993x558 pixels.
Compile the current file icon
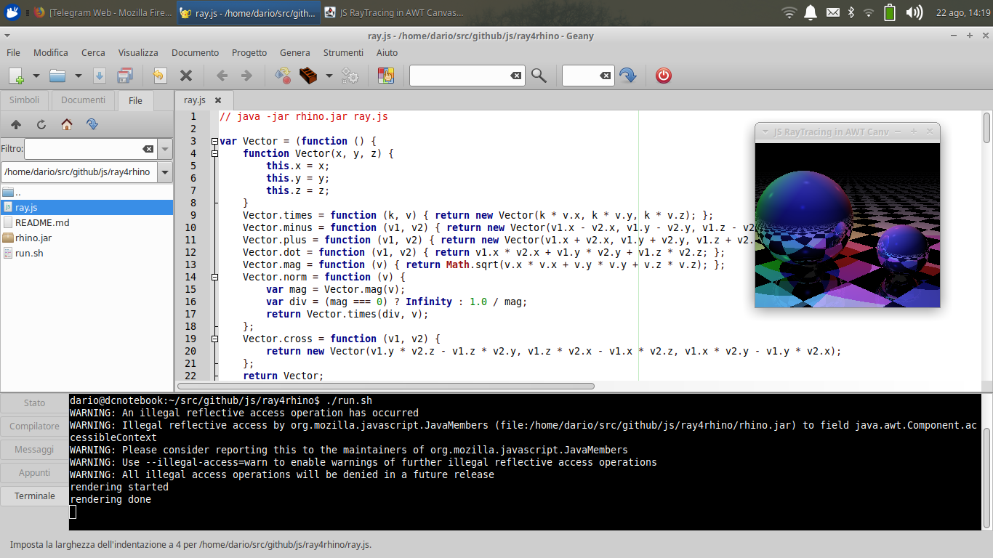282,76
